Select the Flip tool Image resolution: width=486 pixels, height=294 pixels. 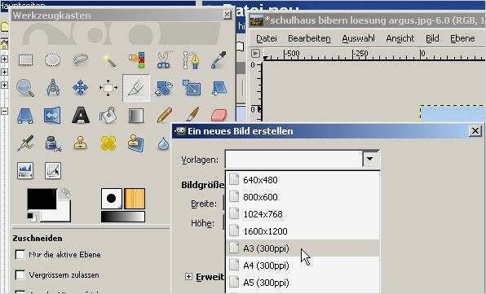52,116
